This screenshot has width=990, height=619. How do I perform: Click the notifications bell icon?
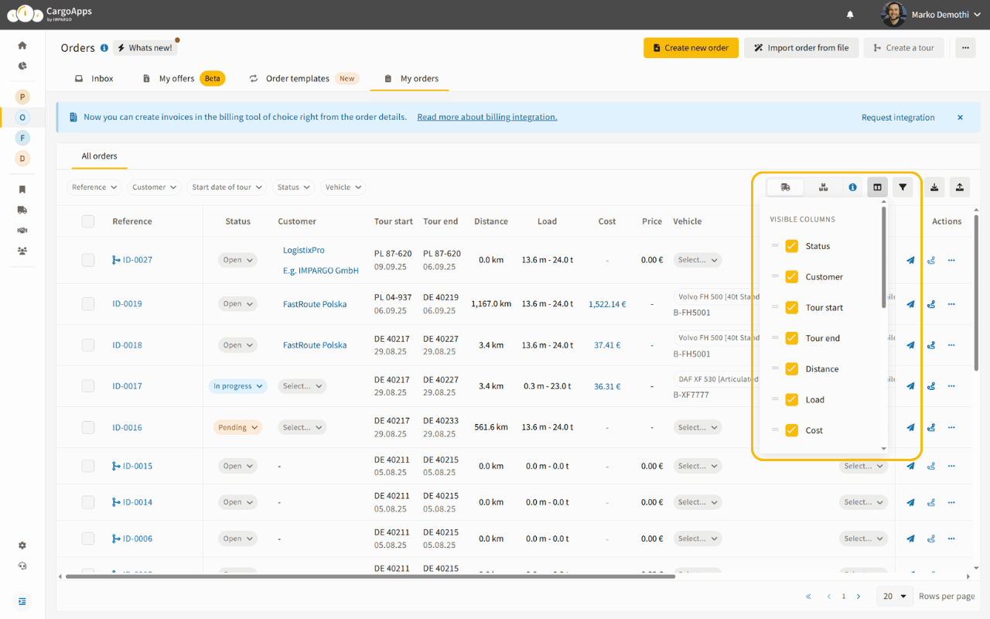[x=850, y=15]
